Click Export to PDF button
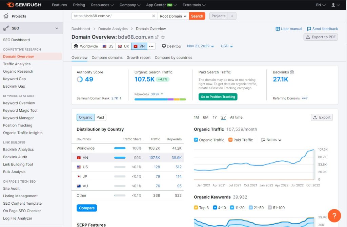 click(x=321, y=37)
